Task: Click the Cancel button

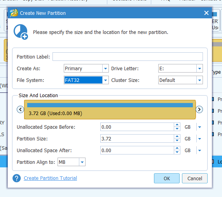Action: click(195, 178)
